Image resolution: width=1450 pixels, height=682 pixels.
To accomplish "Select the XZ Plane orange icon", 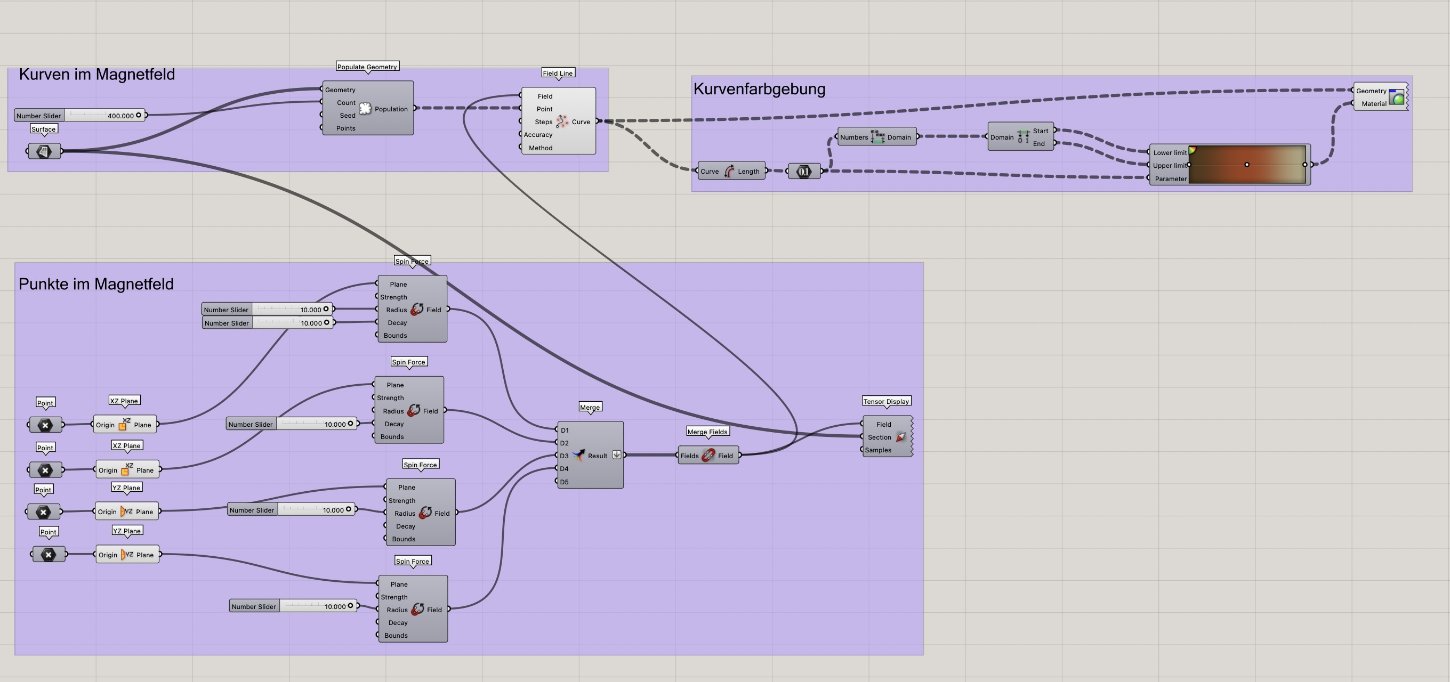I will click(x=125, y=424).
